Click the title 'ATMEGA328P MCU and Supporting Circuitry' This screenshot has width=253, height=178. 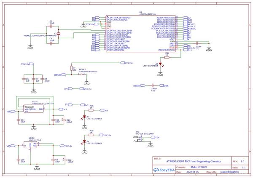tap(194, 161)
